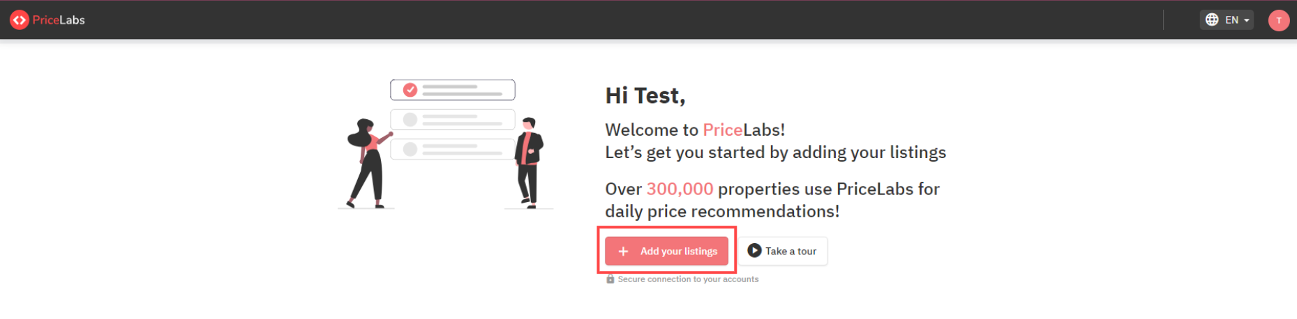1297x319 pixels.
Task: Click the play icon in Take a tour
Action: pyautogui.click(x=754, y=251)
